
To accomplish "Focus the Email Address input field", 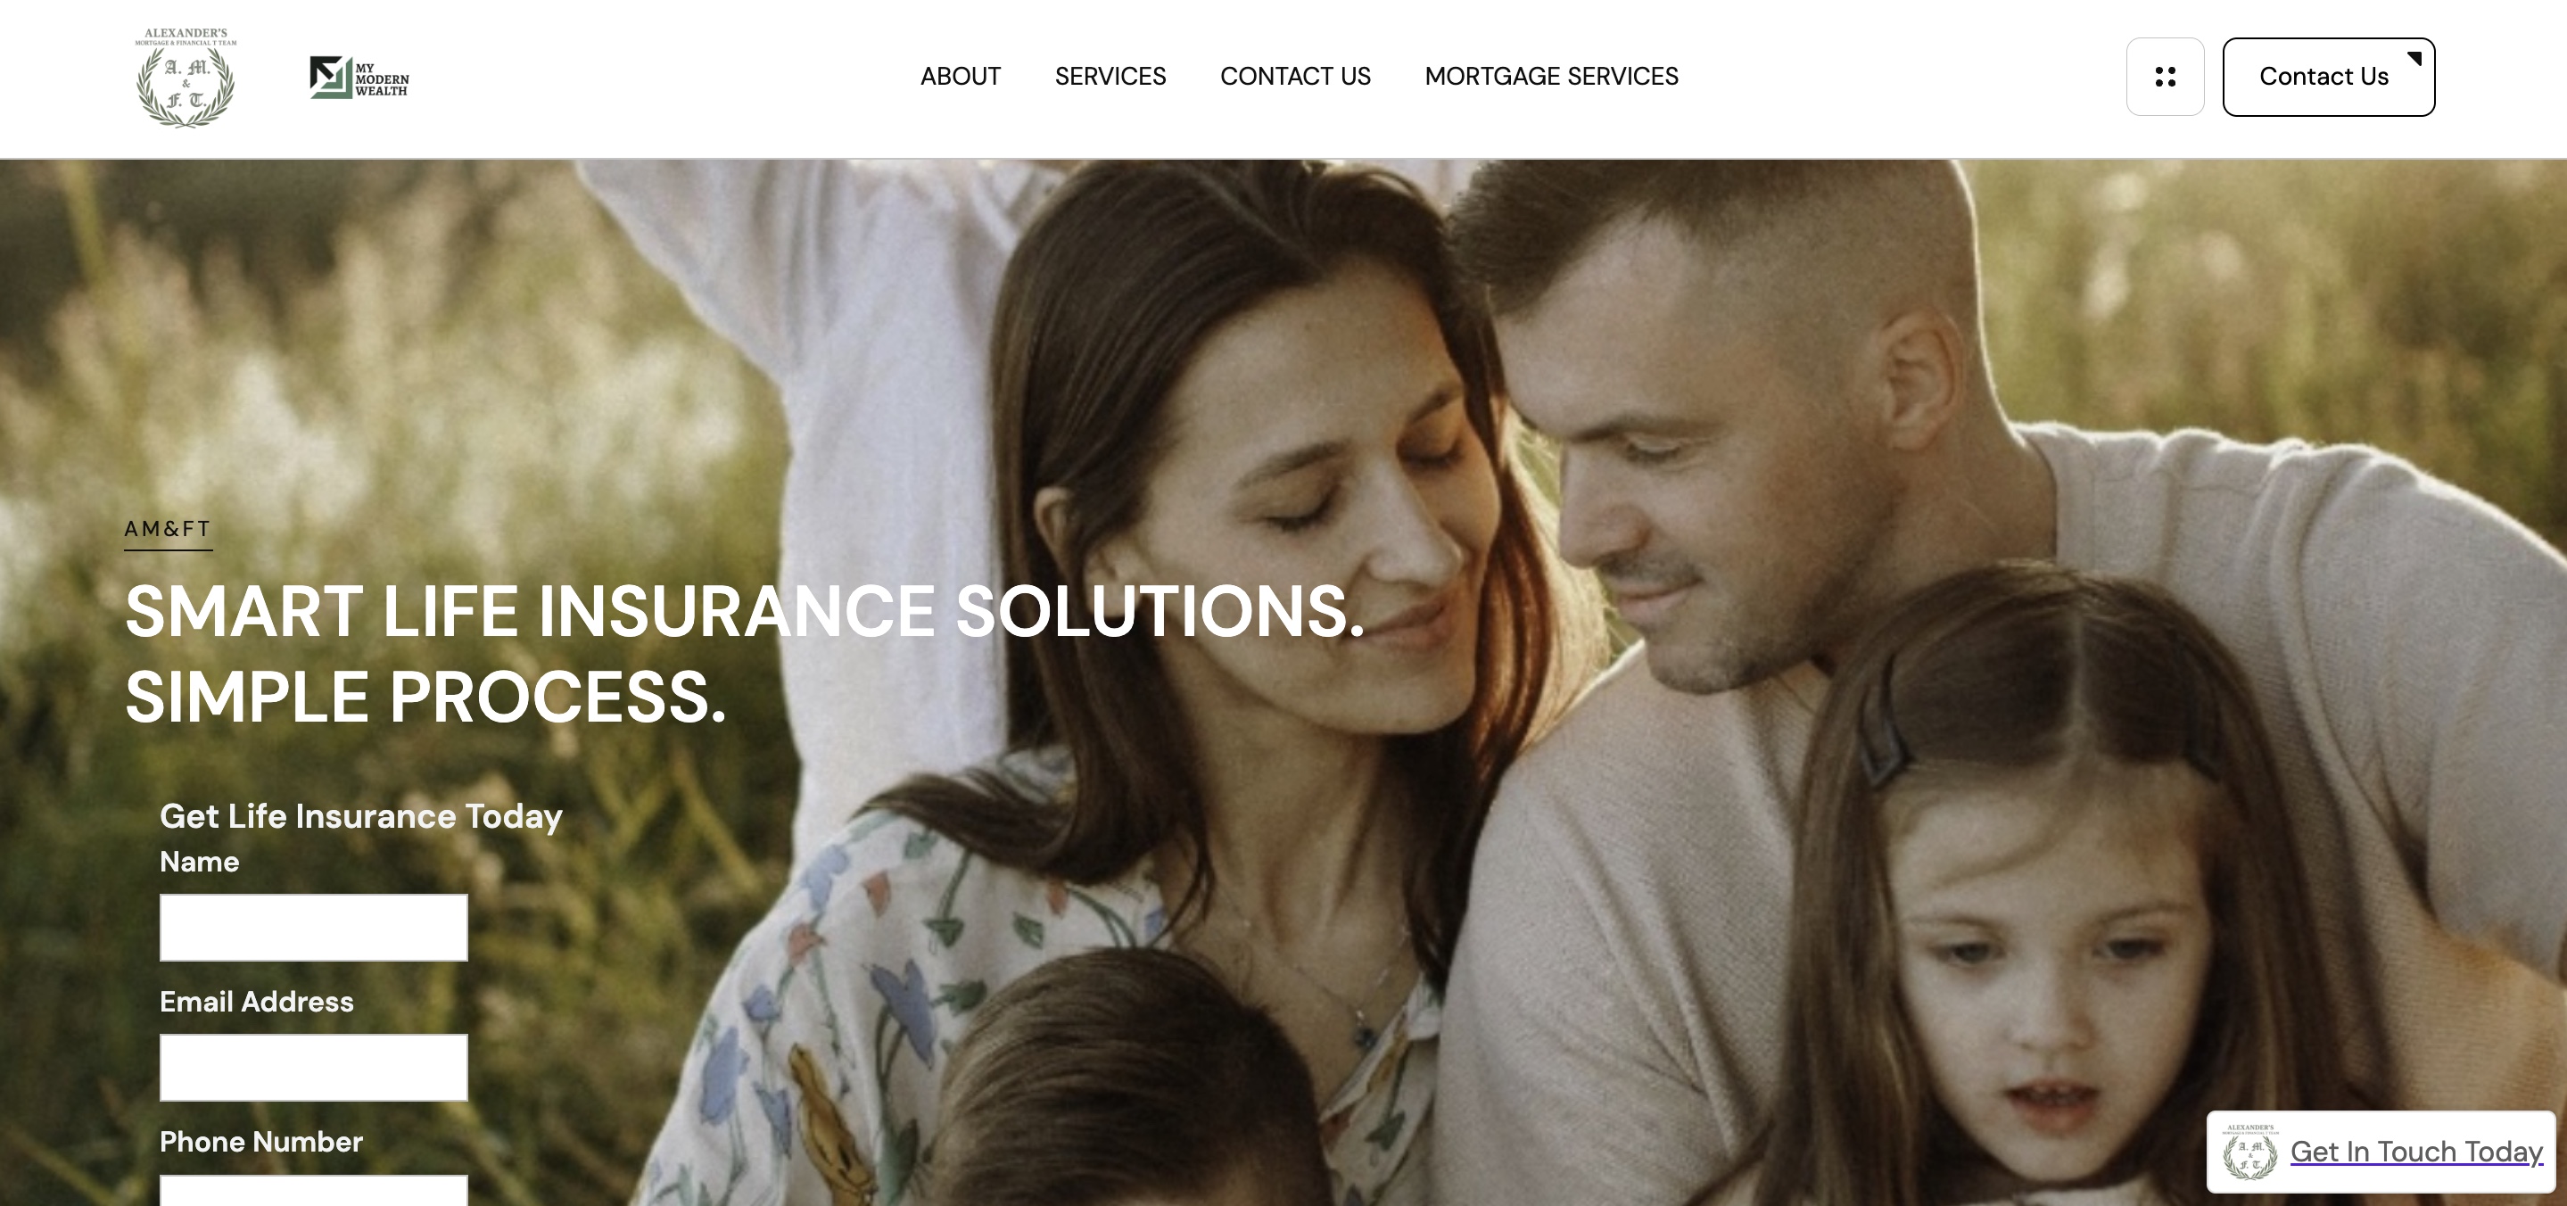I will tap(314, 1068).
